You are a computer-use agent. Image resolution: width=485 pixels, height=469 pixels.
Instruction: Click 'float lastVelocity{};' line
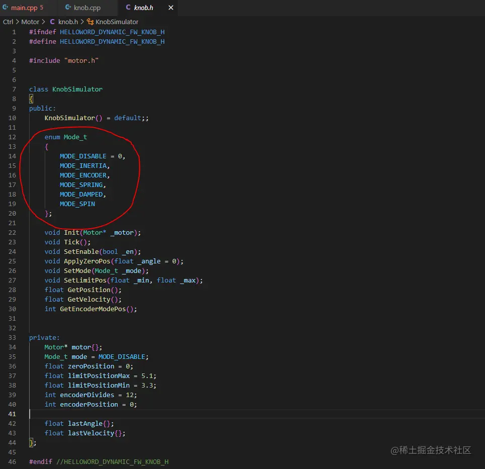point(85,433)
